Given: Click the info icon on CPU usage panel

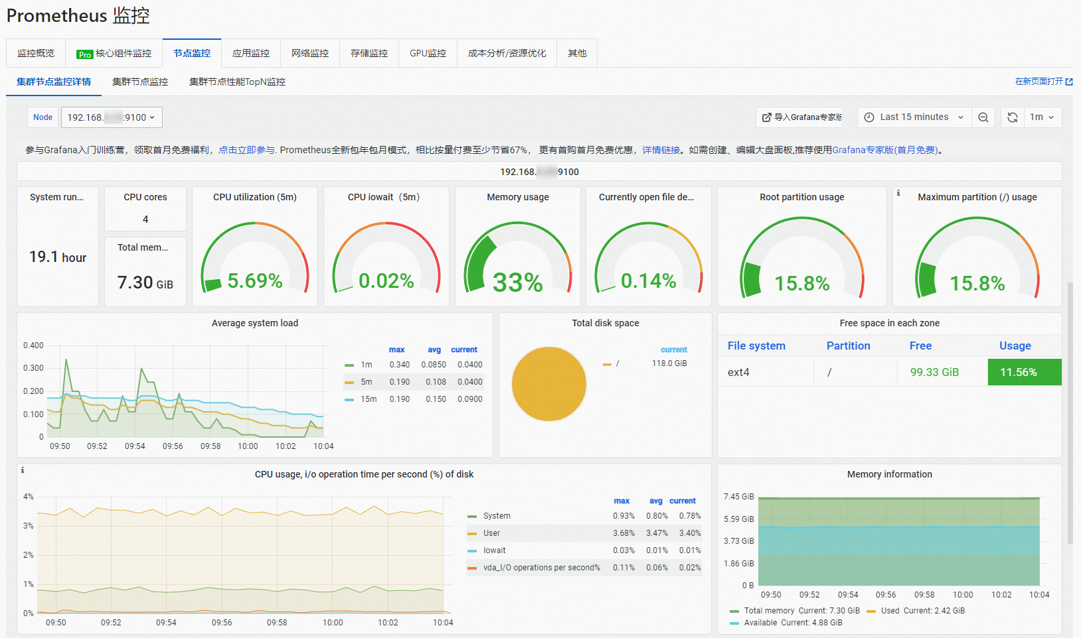Looking at the screenshot, I should 23,470.
